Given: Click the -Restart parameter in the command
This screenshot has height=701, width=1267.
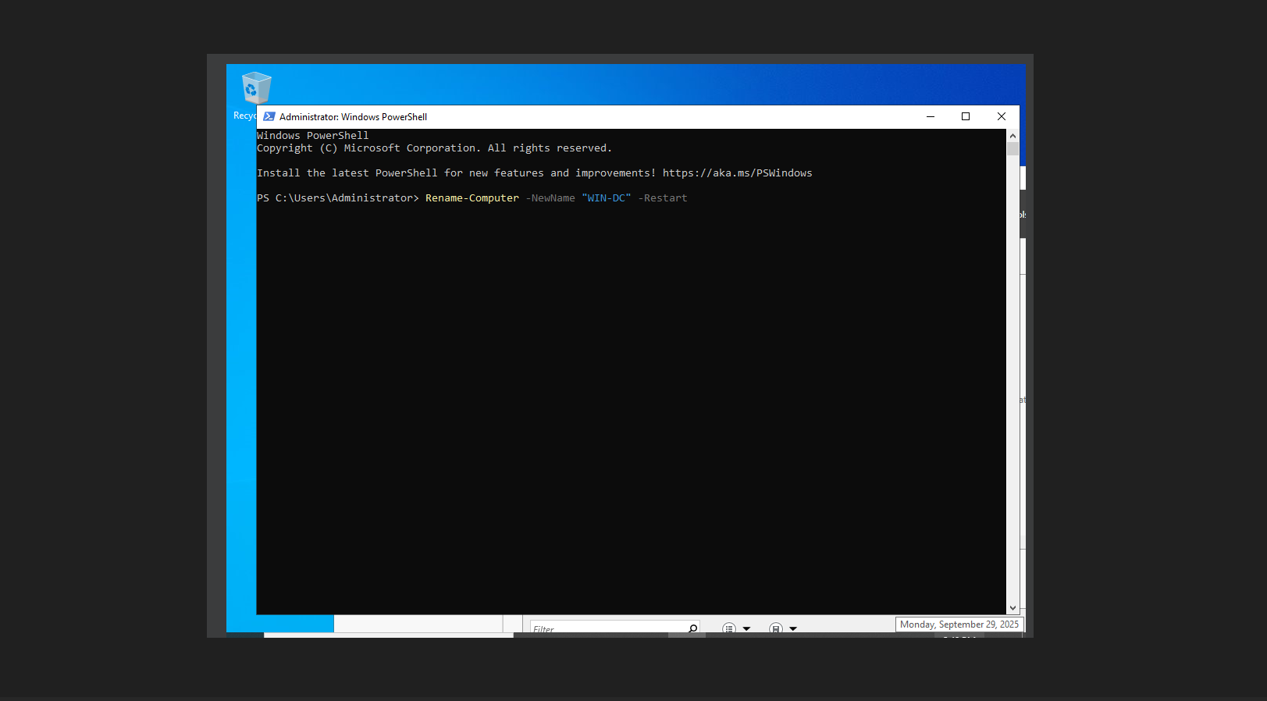Looking at the screenshot, I should point(663,198).
